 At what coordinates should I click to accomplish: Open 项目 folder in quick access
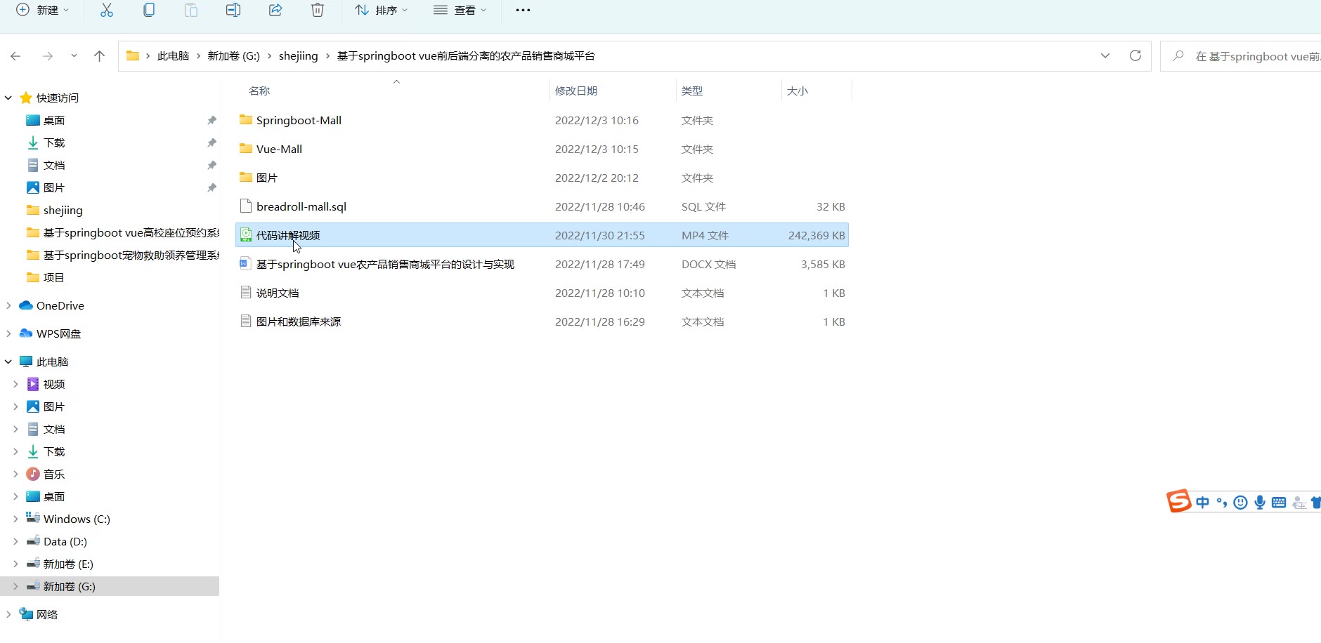(x=54, y=277)
